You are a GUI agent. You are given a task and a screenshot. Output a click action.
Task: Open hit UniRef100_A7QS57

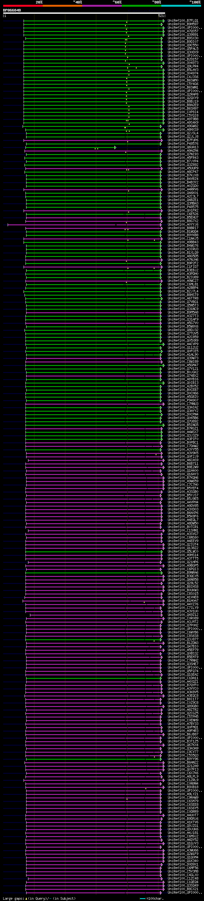[x=183, y=31]
